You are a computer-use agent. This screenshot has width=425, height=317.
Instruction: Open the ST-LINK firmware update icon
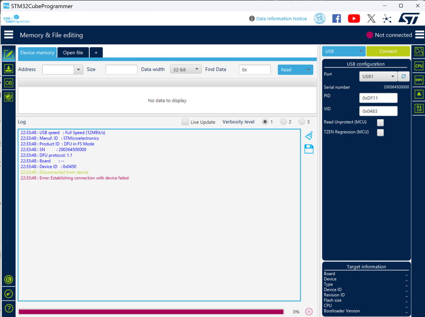pyautogui.click(x=9, y=294)
